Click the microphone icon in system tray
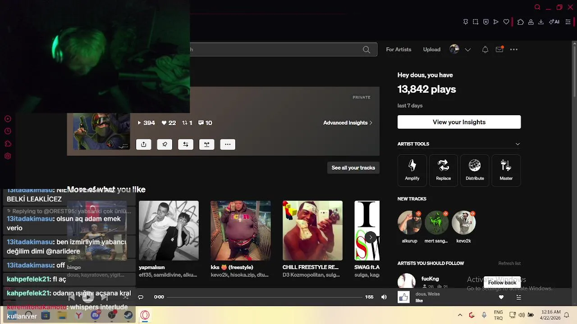This screenshot has height=324, width=577. click(484, 315)
